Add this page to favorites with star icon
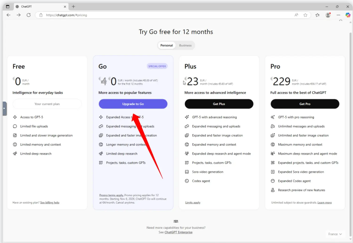This screenshot has width=353, height=243. click(x=305, y=15)
